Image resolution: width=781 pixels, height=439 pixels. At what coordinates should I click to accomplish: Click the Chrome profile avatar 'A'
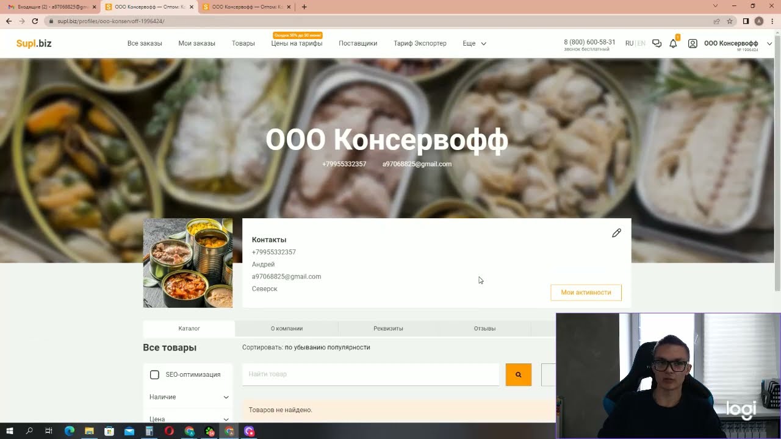click(x=759, y=21)
